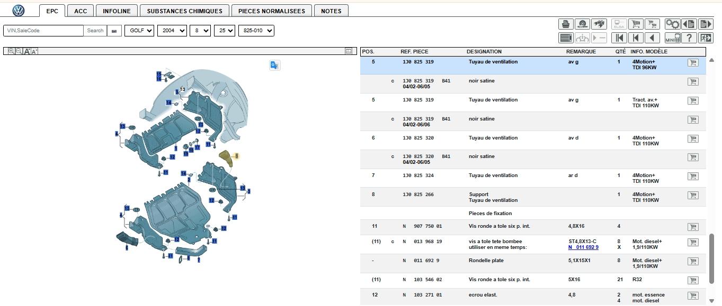Zoom in on the parts diagram

pyautogui.click(x=11, y=51)
